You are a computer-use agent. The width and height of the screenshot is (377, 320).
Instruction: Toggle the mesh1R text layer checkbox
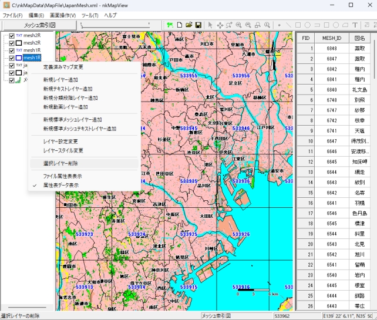pyautogui.click(x=11, y=50)
